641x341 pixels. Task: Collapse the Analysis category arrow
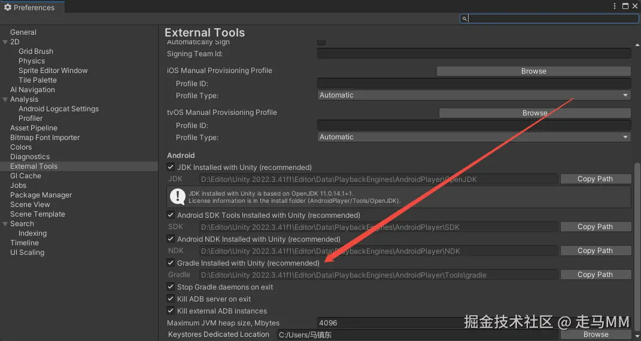point(5,99)
